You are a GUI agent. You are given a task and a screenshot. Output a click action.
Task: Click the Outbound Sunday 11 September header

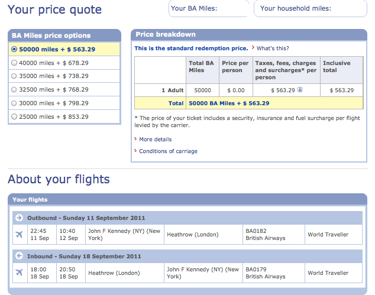click(x=86, y=218)
